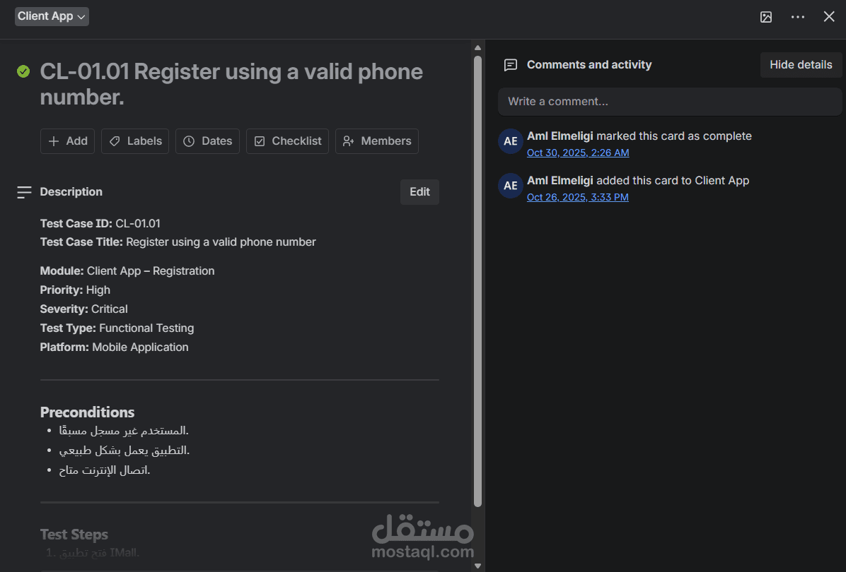Open the Oct 26, 2025 timestamp link
The image size is (846, 572).
tap(577, 197)
